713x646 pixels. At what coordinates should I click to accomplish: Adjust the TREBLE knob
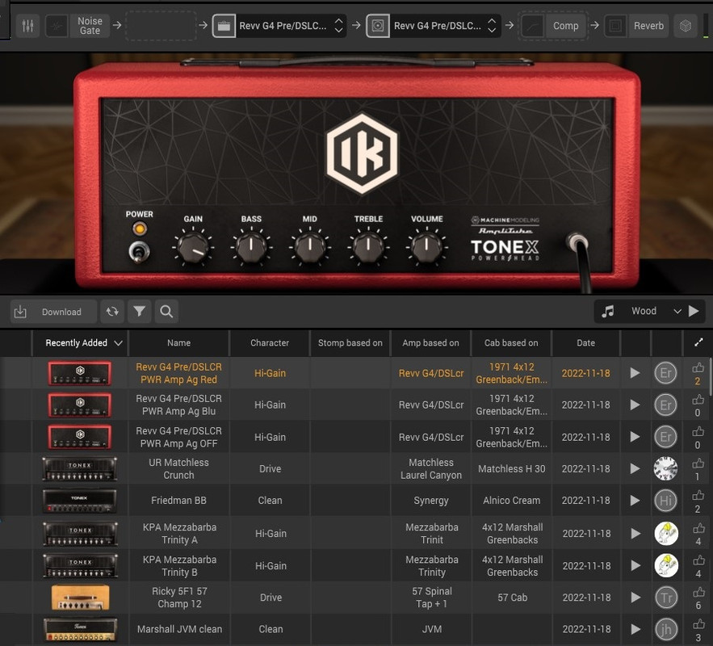click(x=368, y=248)
